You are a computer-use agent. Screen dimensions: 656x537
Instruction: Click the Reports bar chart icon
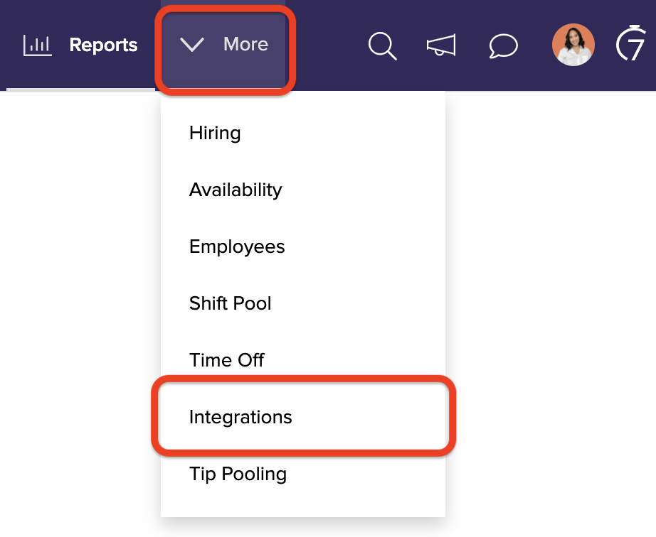(x=37, y=45)
